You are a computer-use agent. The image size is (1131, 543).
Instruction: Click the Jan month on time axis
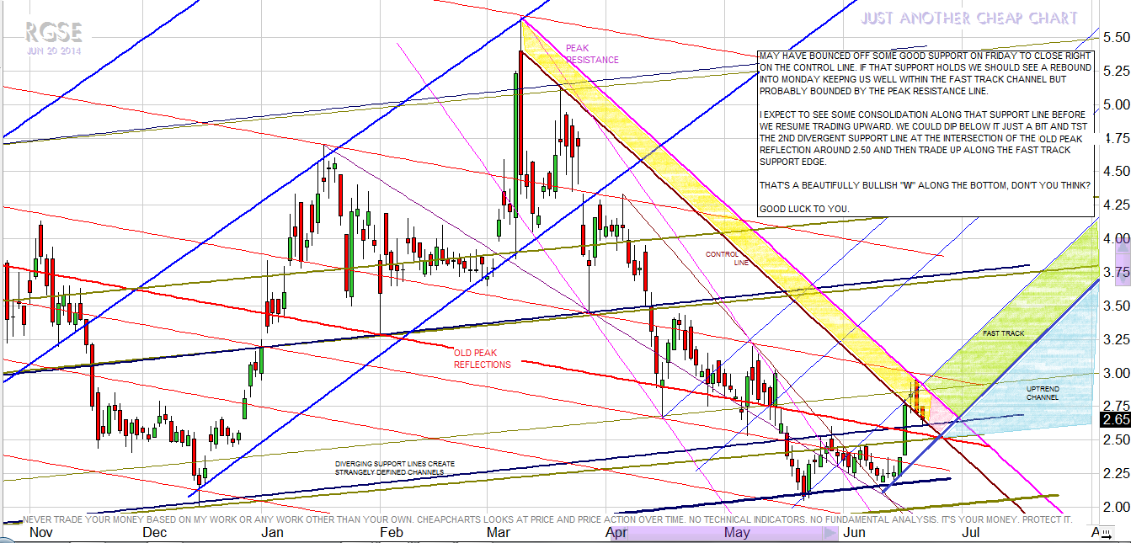coord(271,532)
